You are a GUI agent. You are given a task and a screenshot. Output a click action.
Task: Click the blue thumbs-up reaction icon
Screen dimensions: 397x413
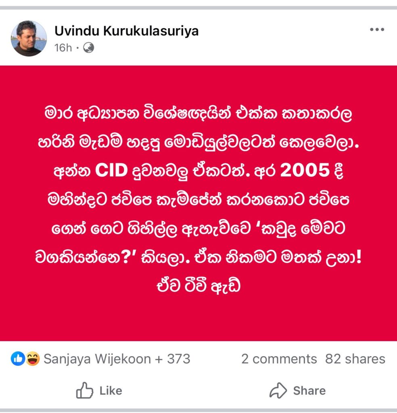pos(18,359)
